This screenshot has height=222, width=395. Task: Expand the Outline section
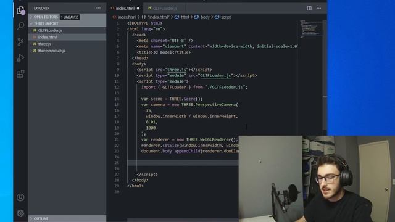click(x=67, y=218)
